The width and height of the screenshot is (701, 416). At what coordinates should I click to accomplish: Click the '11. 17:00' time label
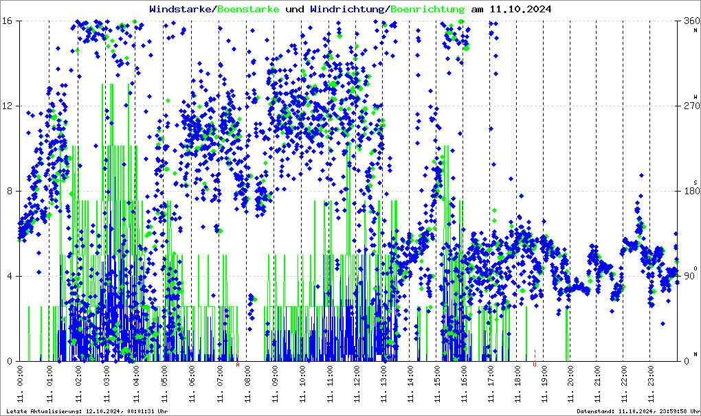click(491, 384)
